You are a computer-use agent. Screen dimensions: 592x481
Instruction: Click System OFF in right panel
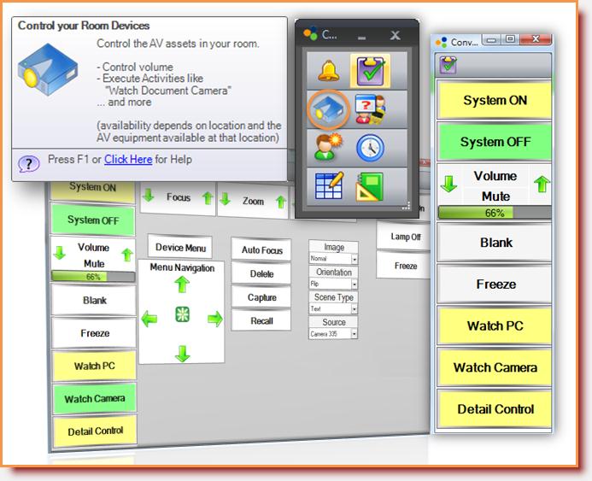point(495,142)
